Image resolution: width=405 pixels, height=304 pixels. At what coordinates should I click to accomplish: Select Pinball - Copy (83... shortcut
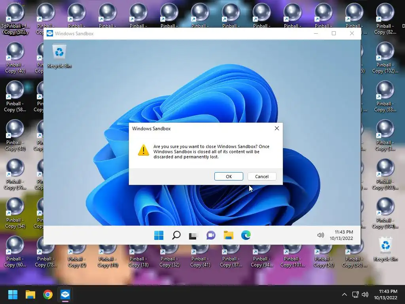click(385, 97)
